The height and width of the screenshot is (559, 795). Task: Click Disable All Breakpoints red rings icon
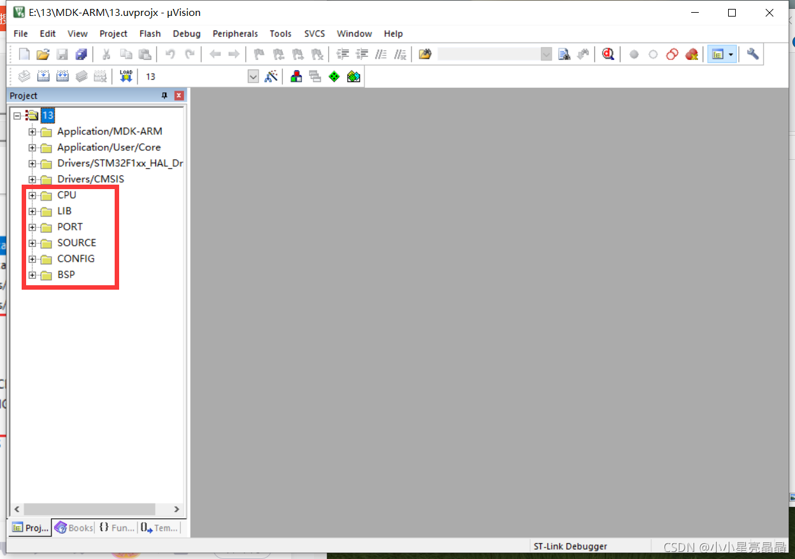(672, 54)
